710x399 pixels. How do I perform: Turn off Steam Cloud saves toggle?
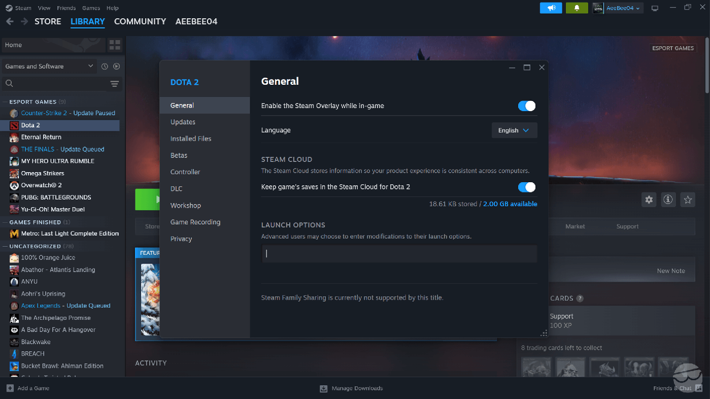tap(526, 187)
